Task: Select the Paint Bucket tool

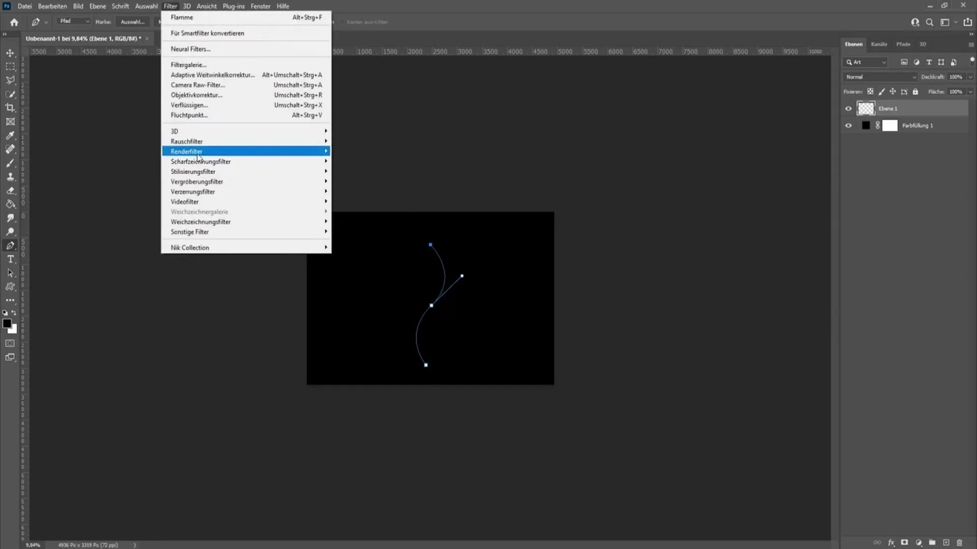Action: [x=10, y=204]
